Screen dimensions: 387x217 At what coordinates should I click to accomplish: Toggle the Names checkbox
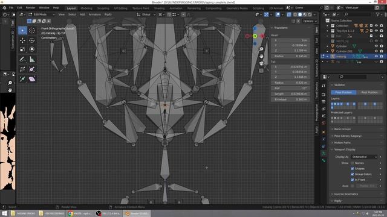pyautogui.click(x=353, y=163)
